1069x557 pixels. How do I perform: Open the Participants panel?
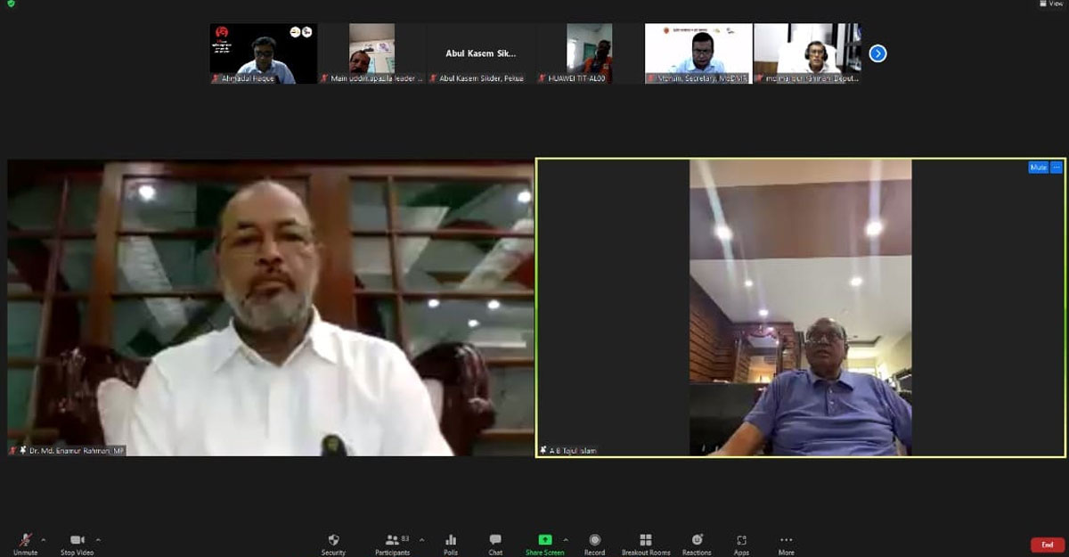(392, 543)
